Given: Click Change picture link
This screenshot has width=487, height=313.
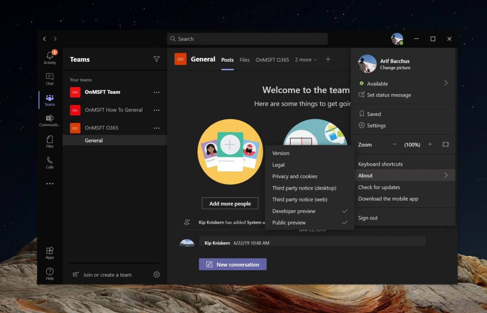Looking at the screenshot, I should click(395, 67).
